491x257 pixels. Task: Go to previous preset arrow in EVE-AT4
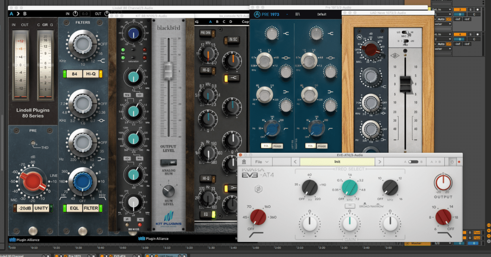click(295, 162)
